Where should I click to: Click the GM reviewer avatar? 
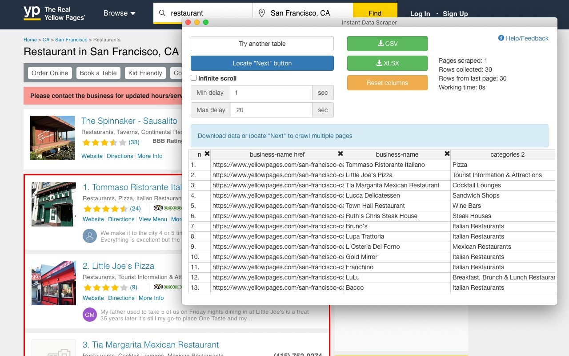pyautogui.click(x=90, y=315)
